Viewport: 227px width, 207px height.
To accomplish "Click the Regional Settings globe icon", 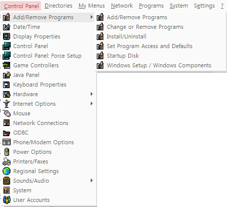I will pyautogui.click(x=7, y=171).
